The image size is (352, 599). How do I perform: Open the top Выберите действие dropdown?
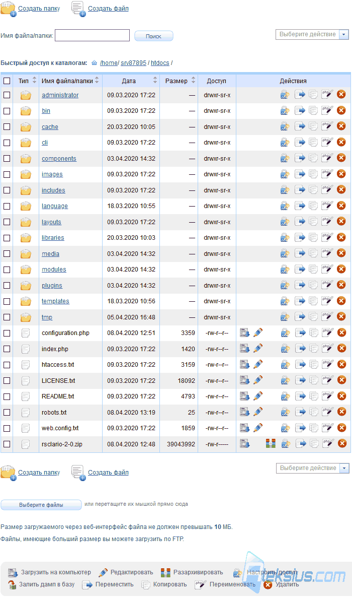[x=312, y=34]
